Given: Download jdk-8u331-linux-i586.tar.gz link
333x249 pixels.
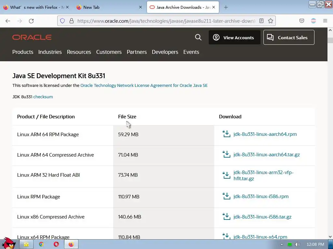Looking at the screenshot, I should (x=262, y=217).
